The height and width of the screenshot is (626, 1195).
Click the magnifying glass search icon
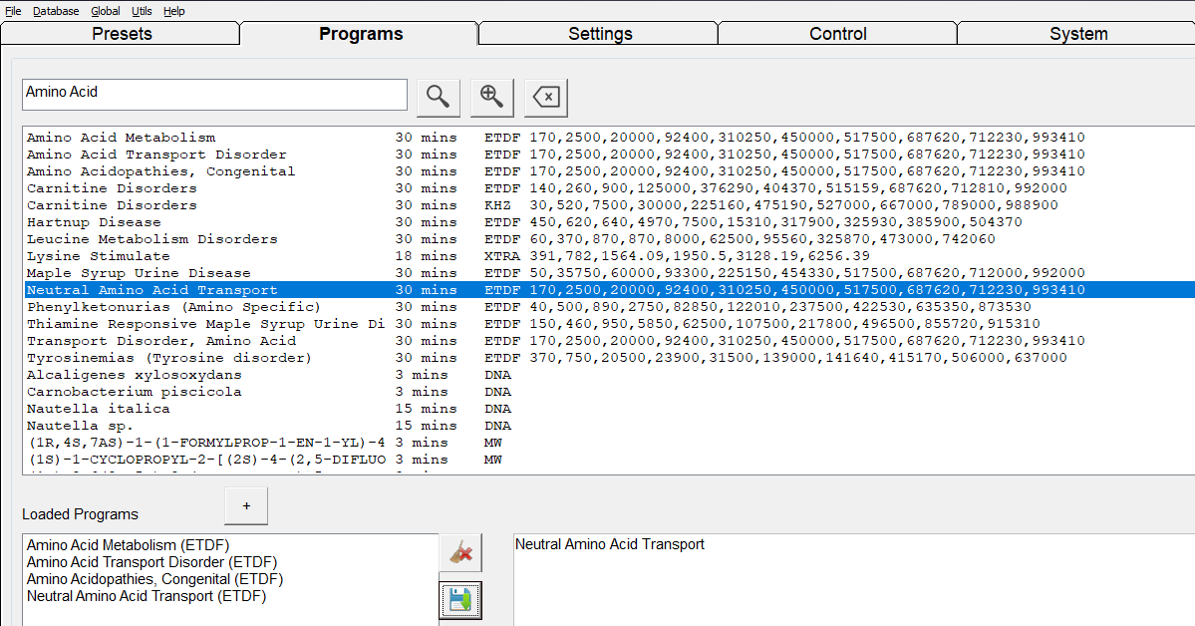pyautogui.click(x=438, y=96)
